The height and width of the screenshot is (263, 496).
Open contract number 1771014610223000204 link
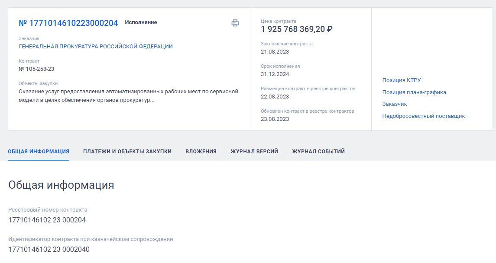(68, 23)
